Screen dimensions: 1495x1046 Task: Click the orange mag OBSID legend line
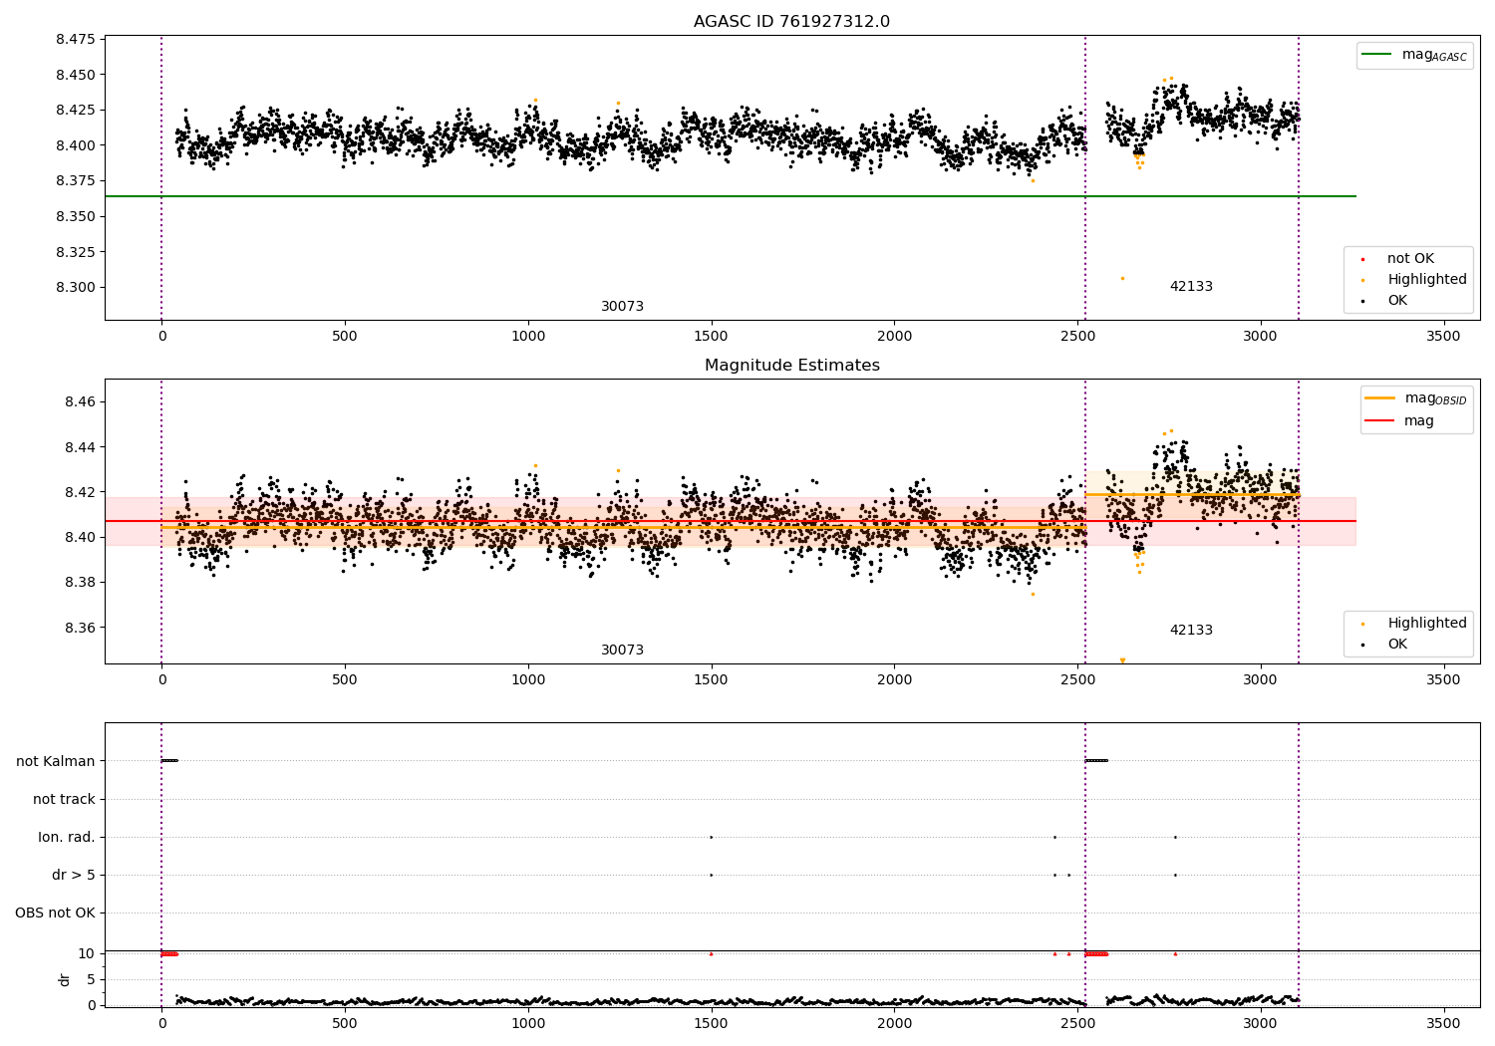(1380, 398)
